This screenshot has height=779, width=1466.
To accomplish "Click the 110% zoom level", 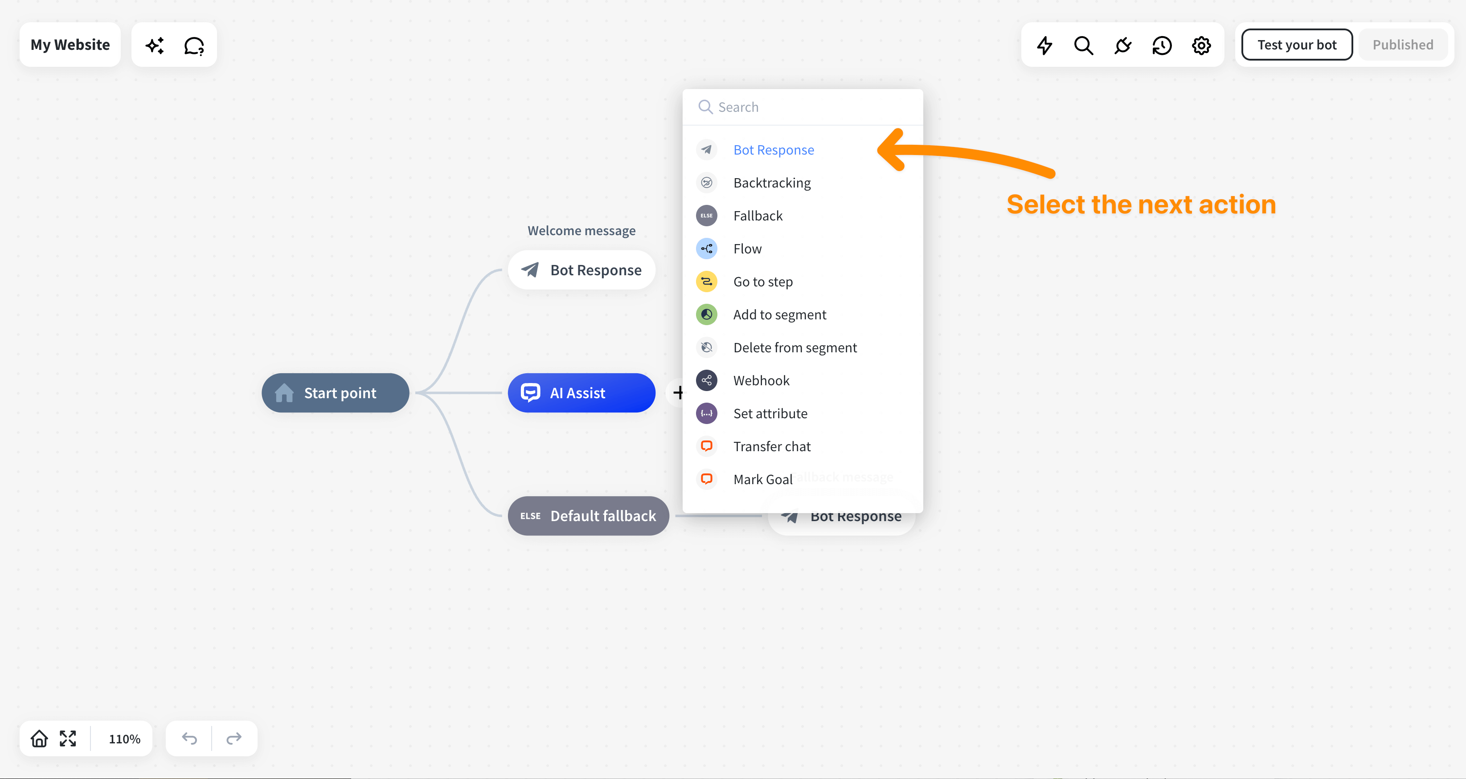I will 124,738.
